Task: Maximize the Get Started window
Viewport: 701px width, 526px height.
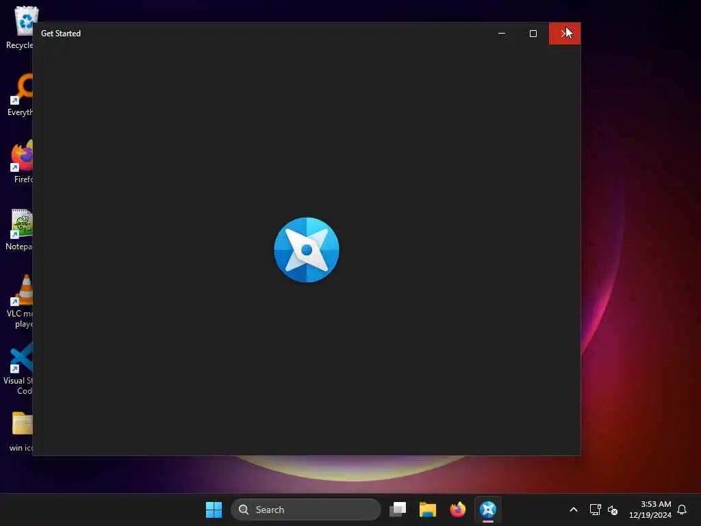Action: (533, 34)
